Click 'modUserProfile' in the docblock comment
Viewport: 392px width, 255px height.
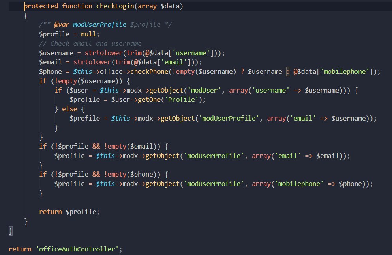pos(100,24)
